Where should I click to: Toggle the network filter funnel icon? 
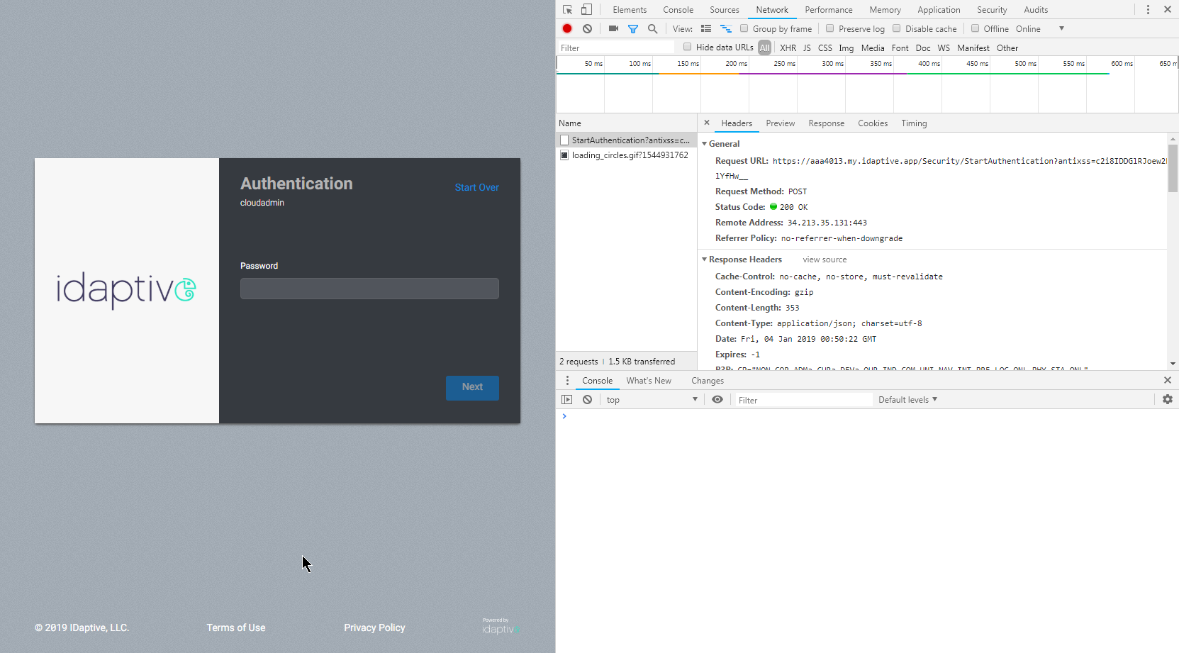click(x=633, y=29)
